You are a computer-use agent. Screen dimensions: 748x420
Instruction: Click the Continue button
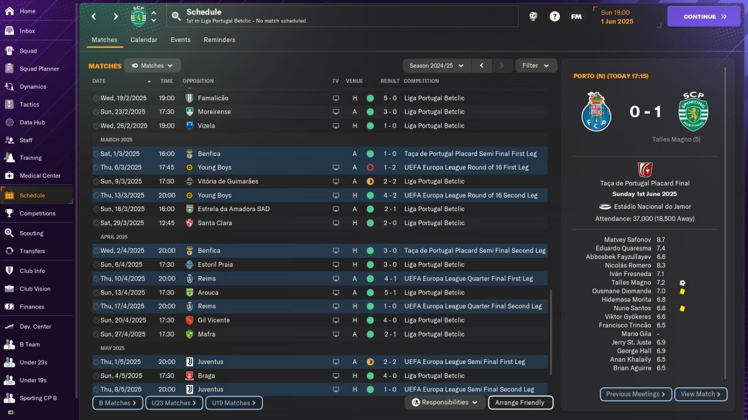click(704, 16)
